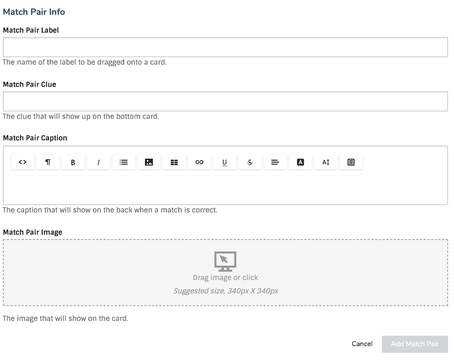Click inside the Match Pair Clue field
The height and width of the screenshot is (361, 454).
tap(226, 101)
